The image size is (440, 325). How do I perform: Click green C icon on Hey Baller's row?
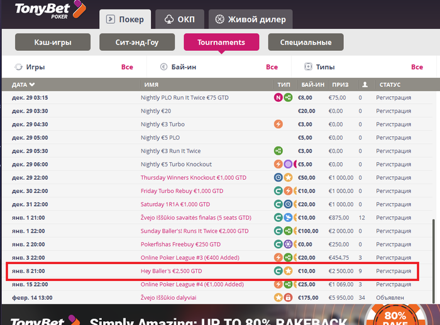tap(278, 271)
